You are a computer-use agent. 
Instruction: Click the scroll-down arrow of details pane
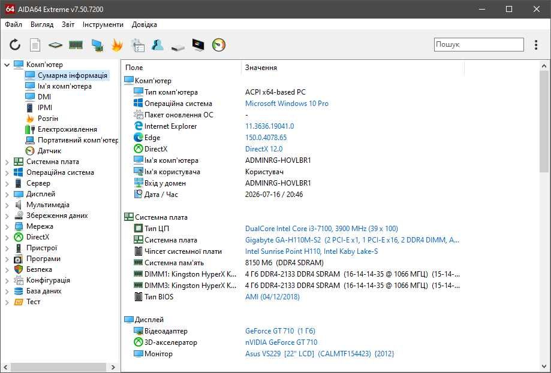(544, 367)
